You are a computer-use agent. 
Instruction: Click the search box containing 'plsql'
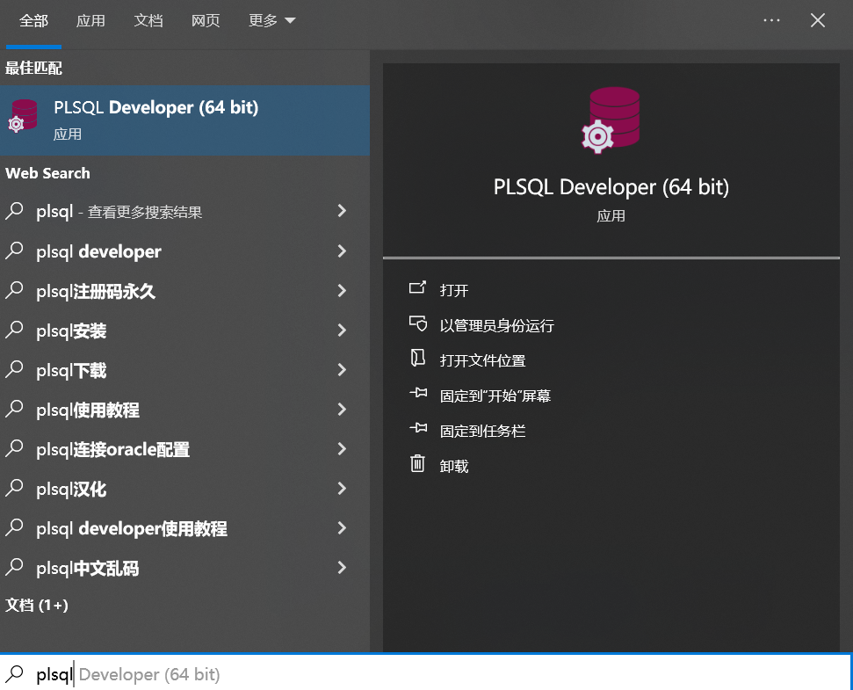[427, 674]
